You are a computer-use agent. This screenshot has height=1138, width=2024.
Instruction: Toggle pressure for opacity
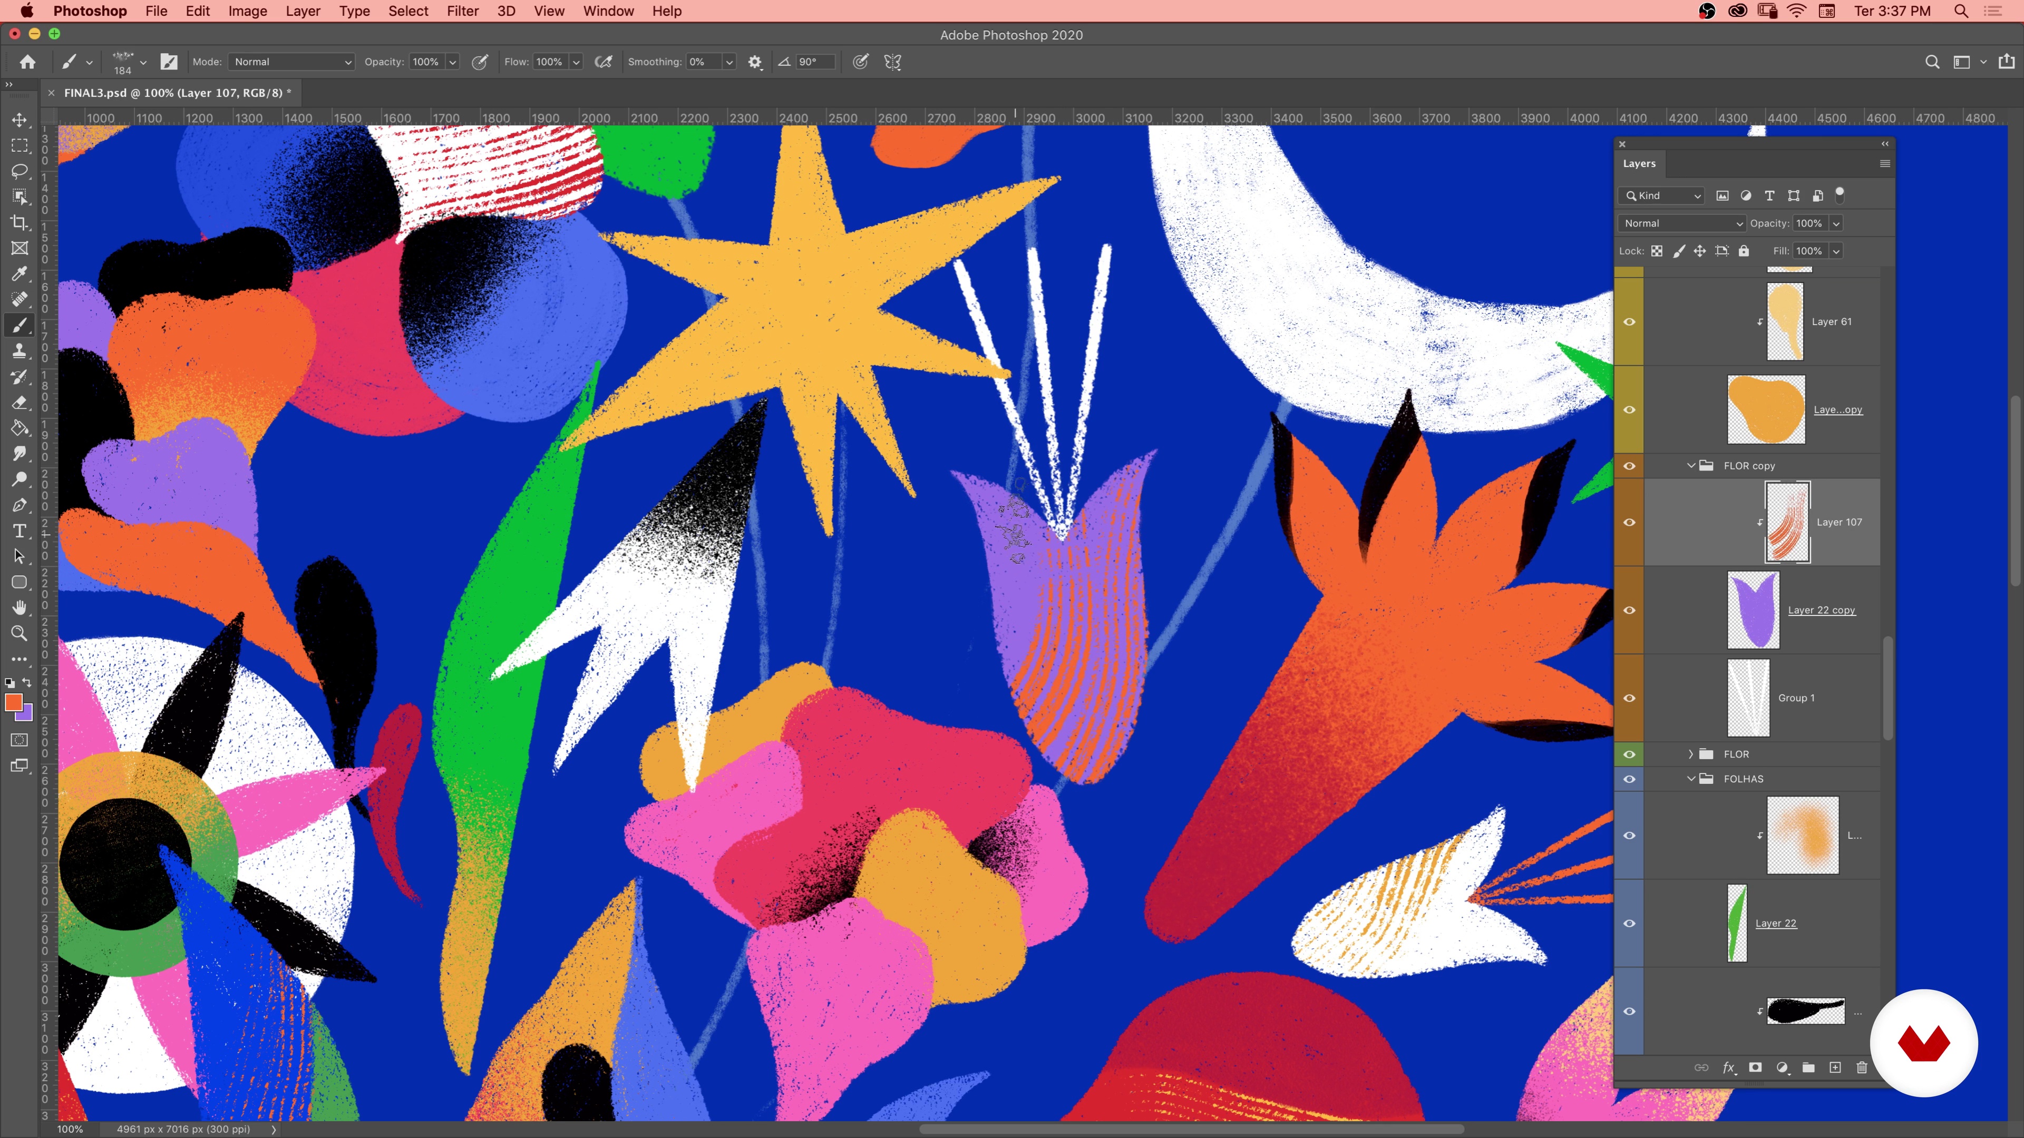click(479, 62)
